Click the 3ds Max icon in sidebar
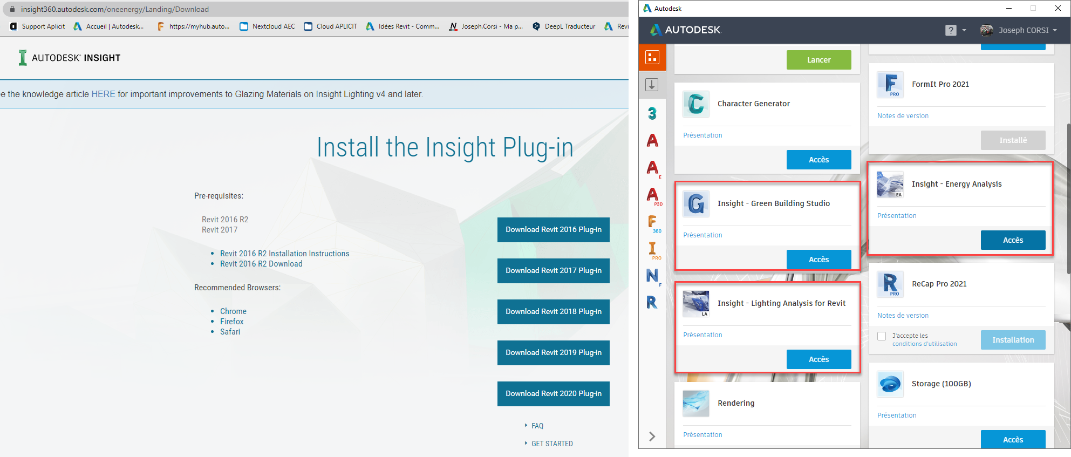The height and width of the screenshot is (457, 1071). [x=652, y=113]
